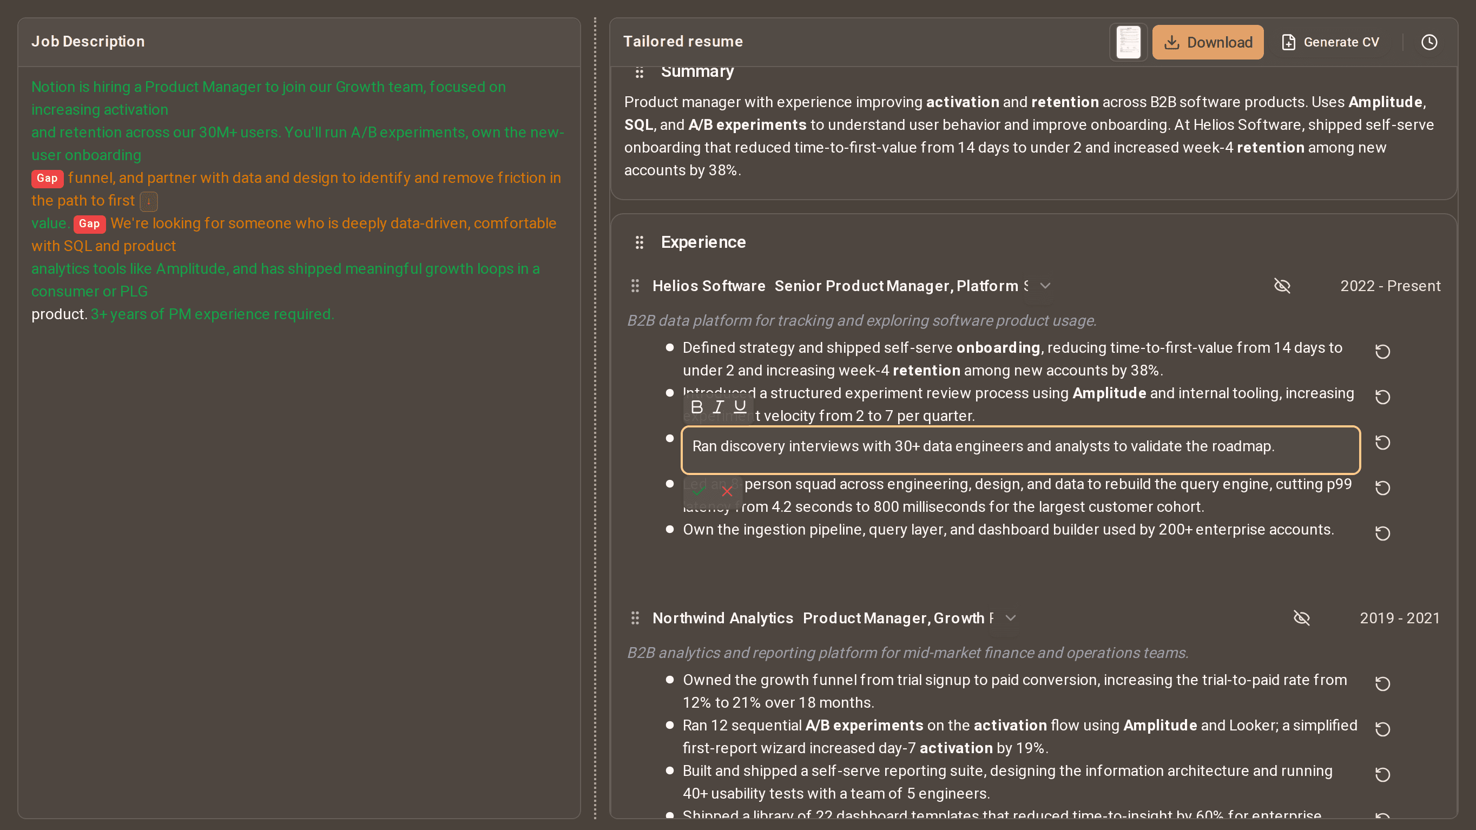Apply italic formatting in text toolbar
The width and height of the screenshot is (1476, 830).
point(718,407)
